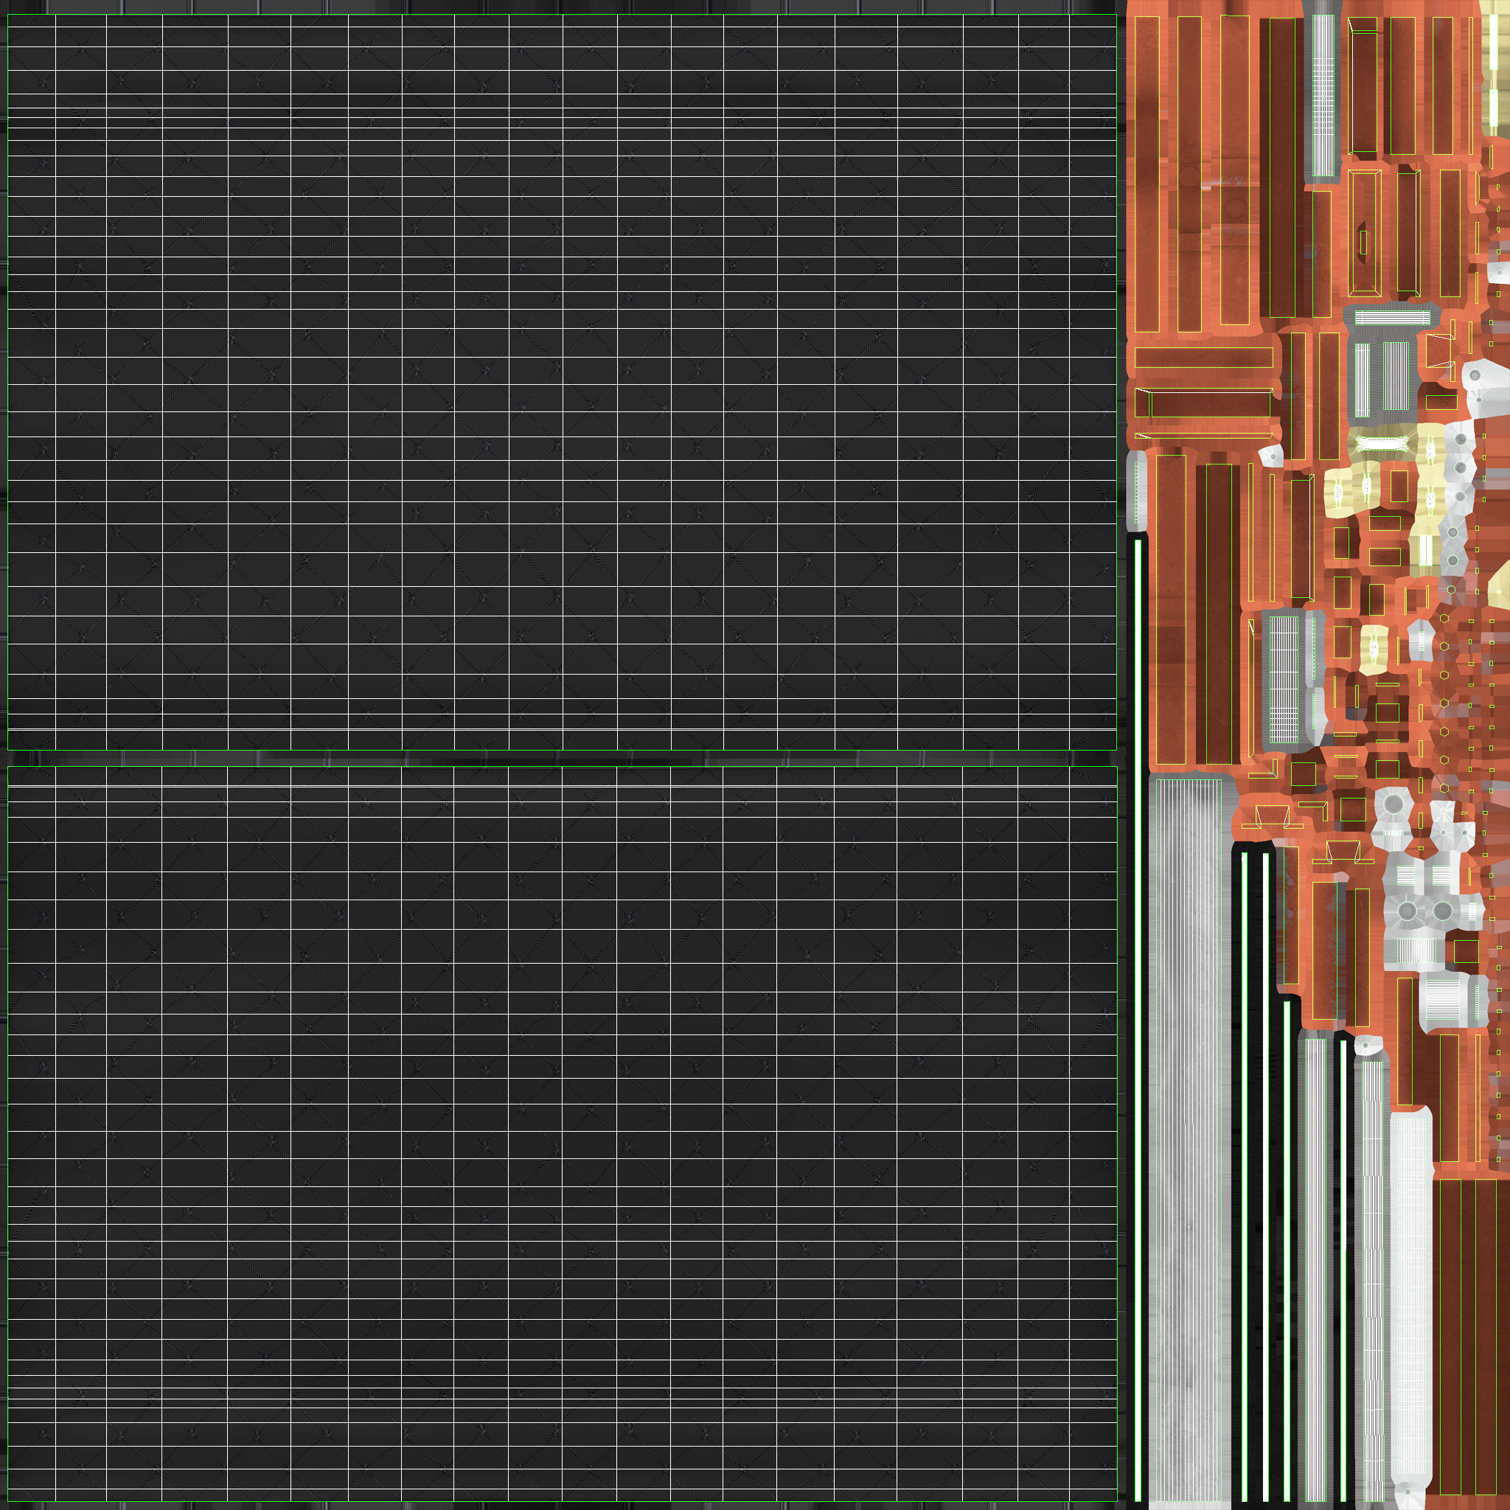Select the upper large dark quilted grid panel

[562, 382]
